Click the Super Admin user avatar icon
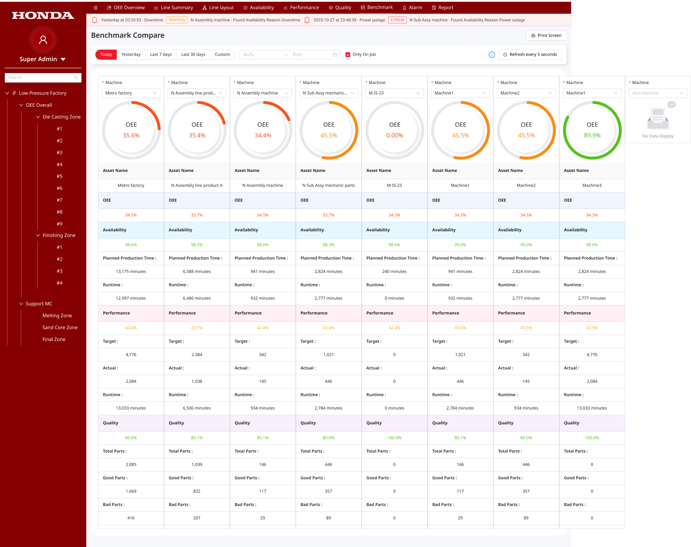Screen dimensions: 691x547 (x=43, y=40)
